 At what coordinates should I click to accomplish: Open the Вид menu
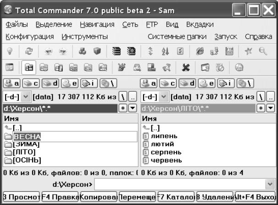pyautogui.click(x=172, y=25)
